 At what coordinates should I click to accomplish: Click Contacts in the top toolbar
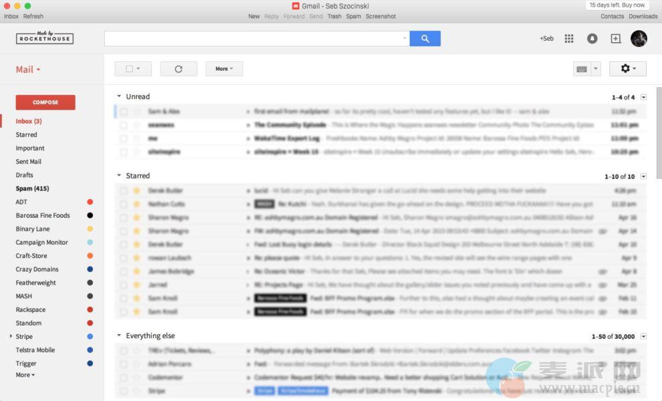pyautogui.click(x=612, y=16)
